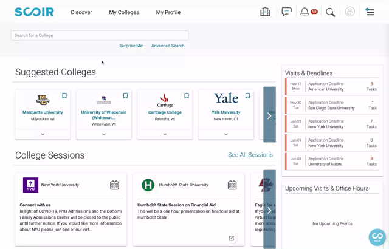Screen dimensions: 389x249
Task: Click the Marquette University name link
Action: pyautogui.click(x=43, y=112)
